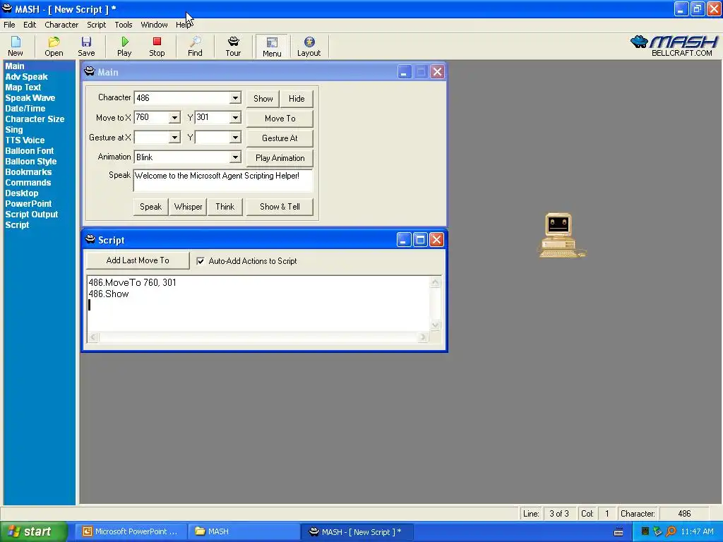This screenshot has width=723, height=542.
Task: Halt playback with the red Stop icon
Action: pos(157,47)
